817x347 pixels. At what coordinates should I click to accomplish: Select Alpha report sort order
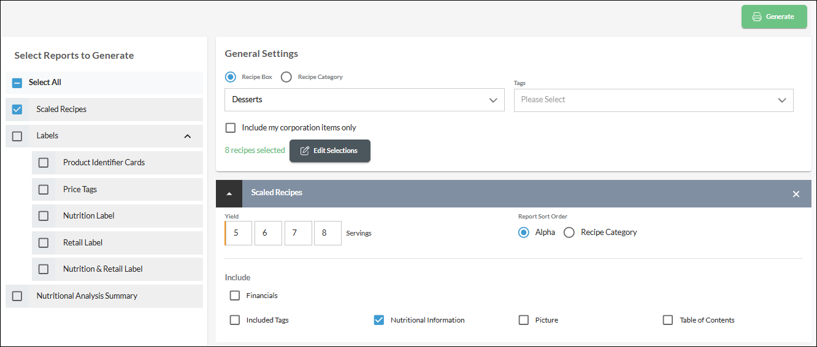524,233
